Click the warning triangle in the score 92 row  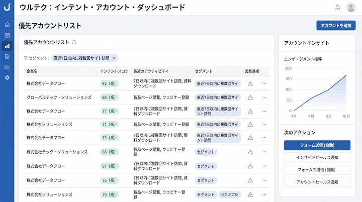250,83
